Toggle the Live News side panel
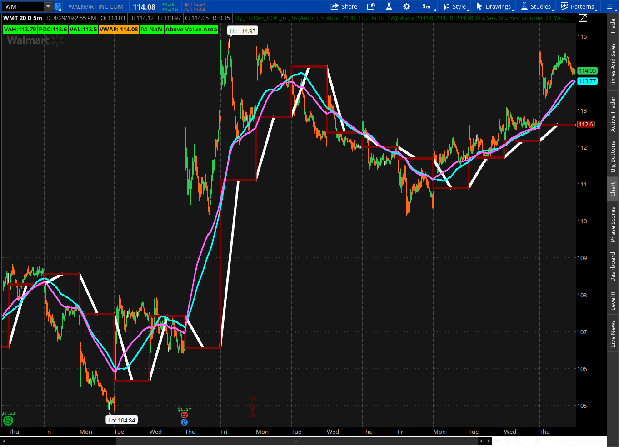 click(x=613, y=333)
